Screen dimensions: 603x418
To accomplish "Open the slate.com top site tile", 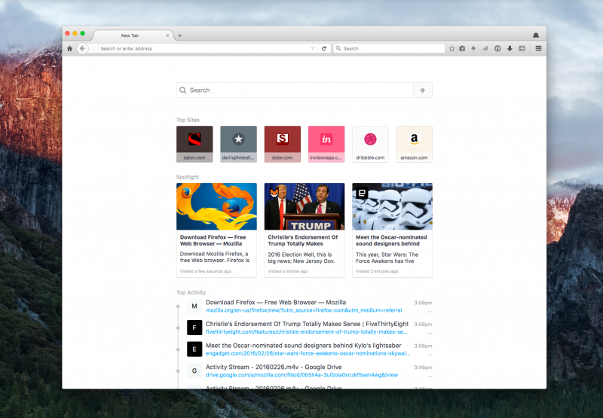I will pyautogui.click(x=282, y=144).
